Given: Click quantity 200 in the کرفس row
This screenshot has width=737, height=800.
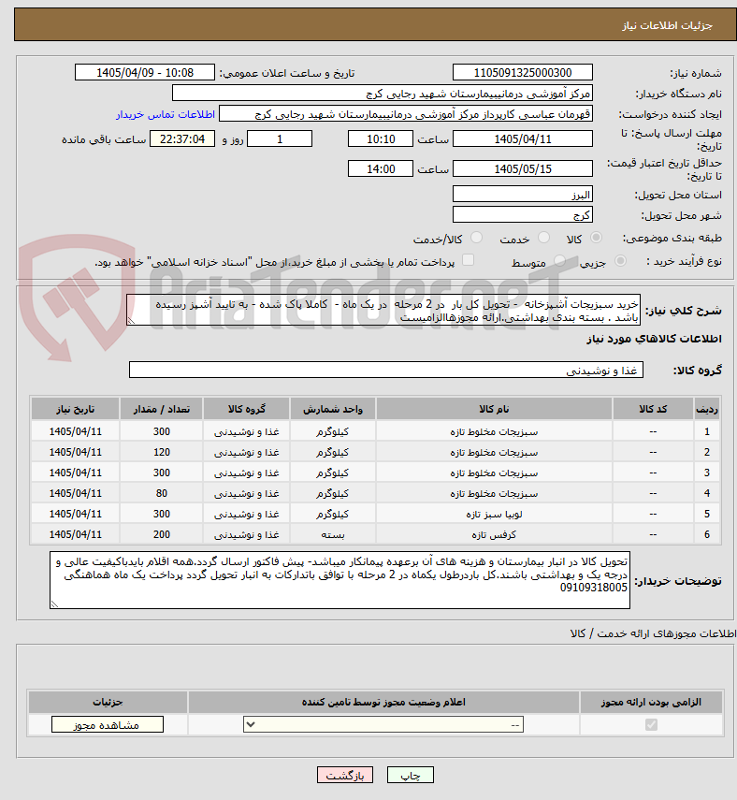Looking at the screenshot, I should click(x=162, y=534).
